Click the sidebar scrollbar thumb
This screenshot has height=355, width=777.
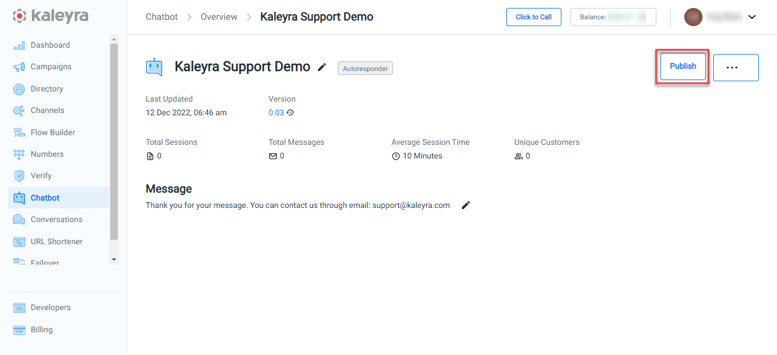(x=114, y=141)
